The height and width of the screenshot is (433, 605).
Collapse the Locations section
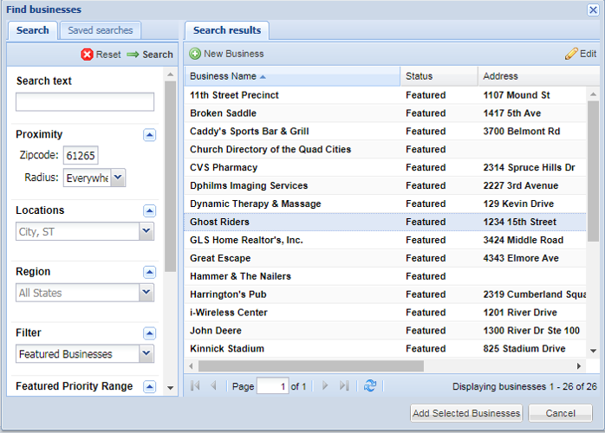(x=149, y=210)
